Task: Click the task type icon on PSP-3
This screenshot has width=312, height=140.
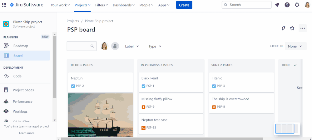Action: (x=214, y=86)
